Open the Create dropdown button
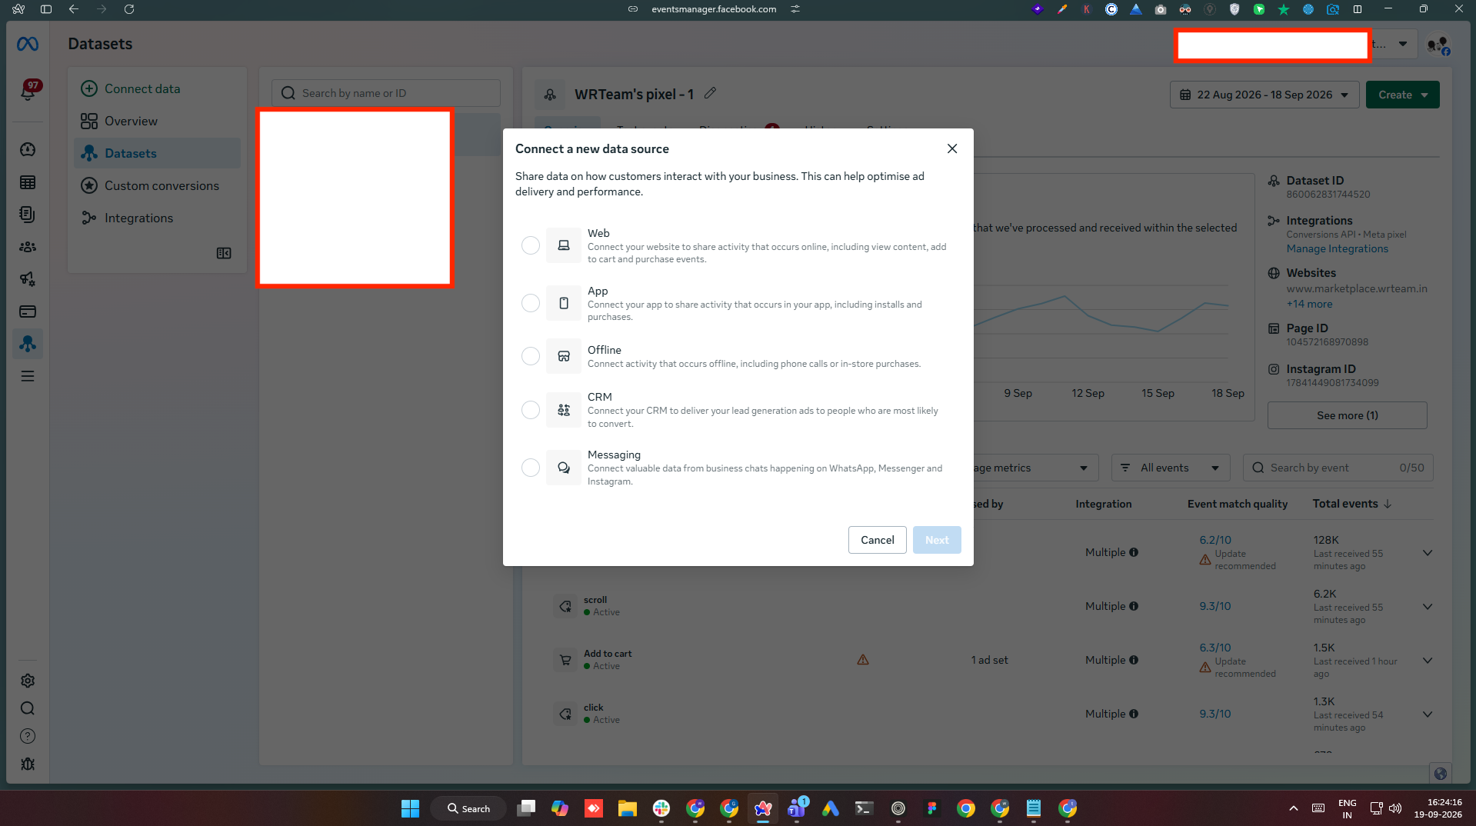 1402,95
